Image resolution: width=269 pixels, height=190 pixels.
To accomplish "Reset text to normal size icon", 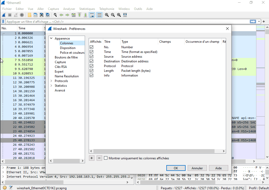I will (x=119, y=15).
